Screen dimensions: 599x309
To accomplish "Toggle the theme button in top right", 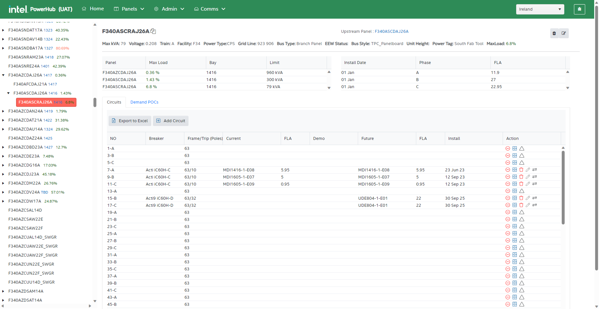I will [x=579, y=9].
